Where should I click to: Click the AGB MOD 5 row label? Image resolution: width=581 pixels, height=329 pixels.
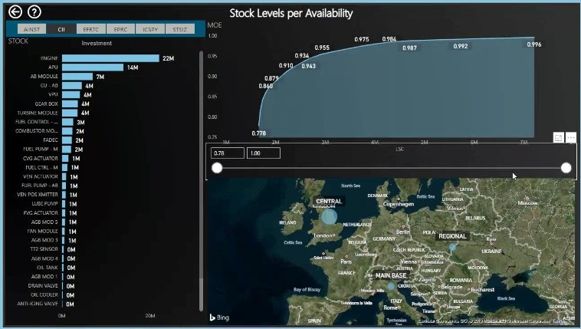coord(44,222)
